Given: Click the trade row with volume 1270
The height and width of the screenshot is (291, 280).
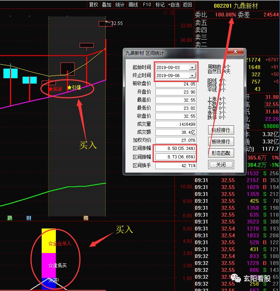Looking at the screenshot, I should coord(237,229).
